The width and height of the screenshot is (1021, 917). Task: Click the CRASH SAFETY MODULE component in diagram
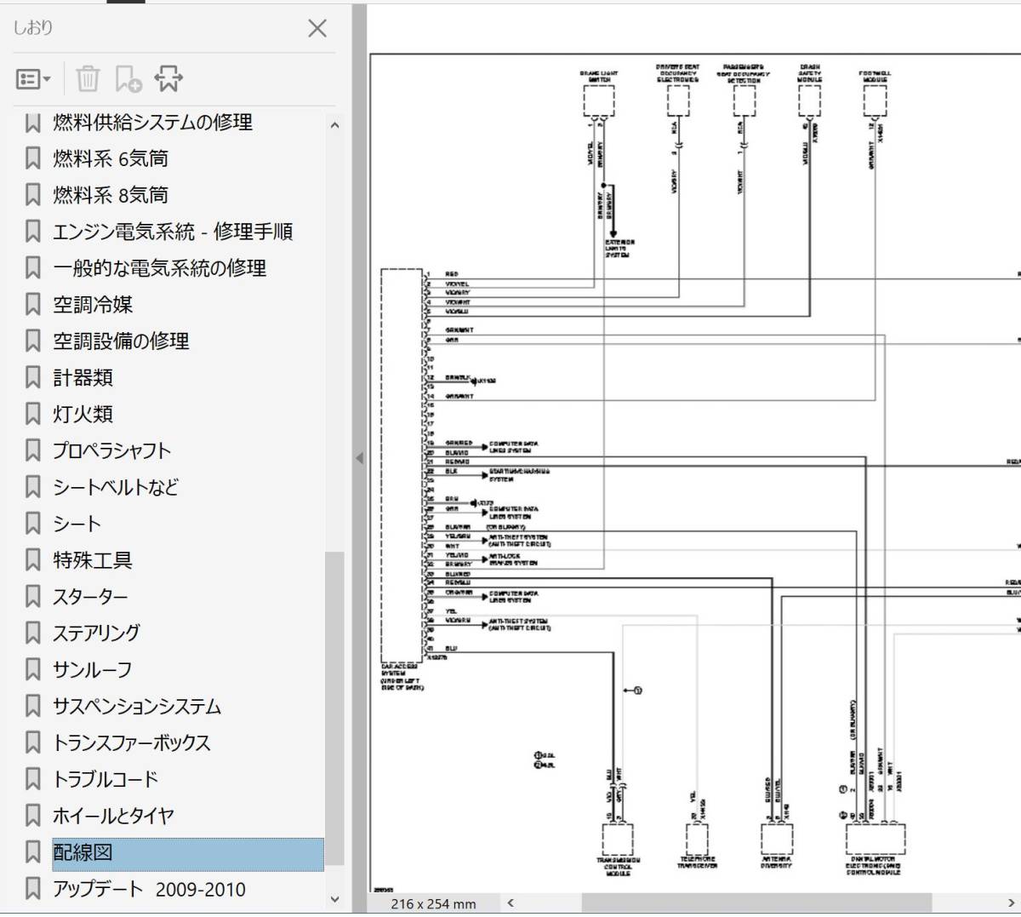pos(810,100)
